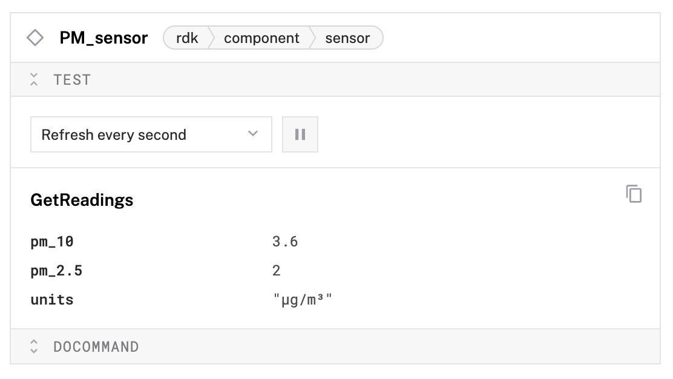673x379 pixels.
Task: Click the TEST section header label
Action: tap(72, 79)
